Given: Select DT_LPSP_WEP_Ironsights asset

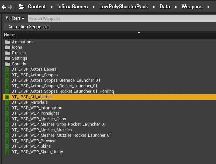Looking at the screenshot, I should [35, 113].
